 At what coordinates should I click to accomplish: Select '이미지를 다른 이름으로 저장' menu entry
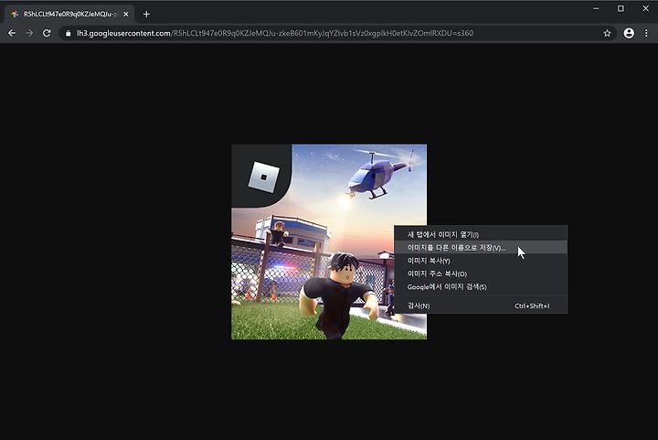(481, 247)
